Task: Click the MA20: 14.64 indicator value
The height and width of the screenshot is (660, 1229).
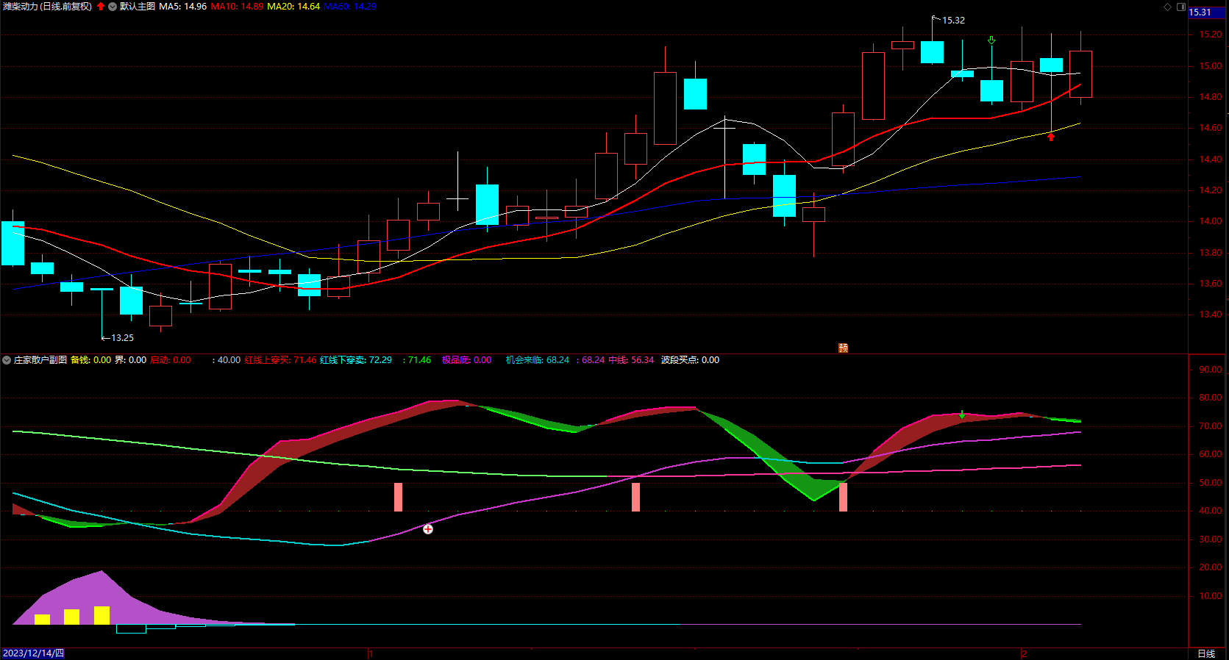Action: tap(293, 7)
